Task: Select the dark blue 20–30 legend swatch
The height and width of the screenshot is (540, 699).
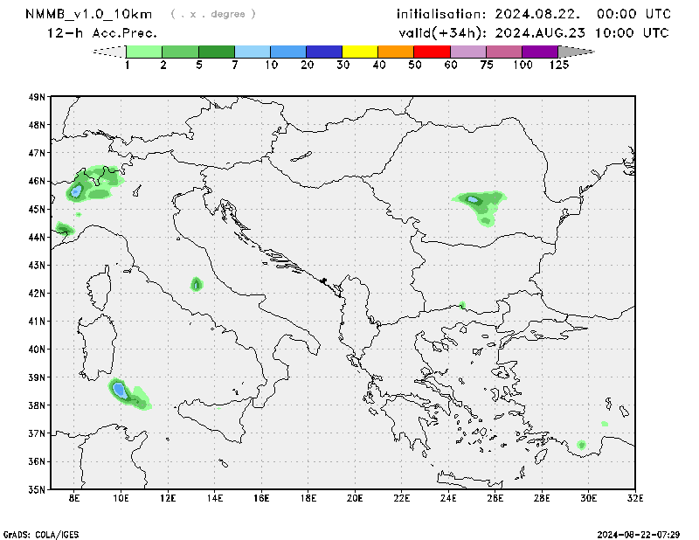Action: [x=324, y=52]
